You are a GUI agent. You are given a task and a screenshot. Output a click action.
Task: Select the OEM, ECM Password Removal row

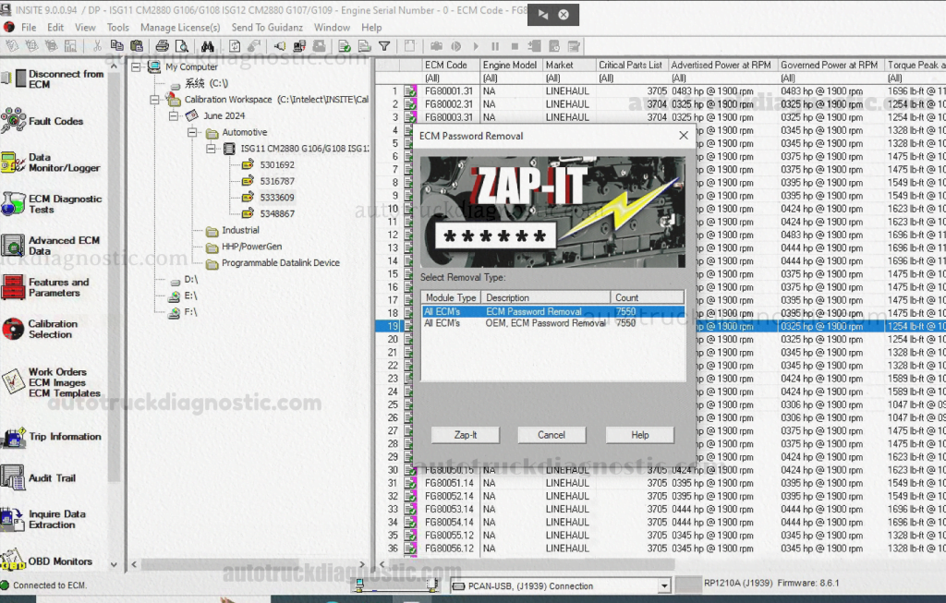[x=545, y=323]
